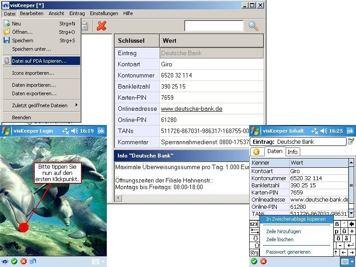Select Speichern from Datei menu
The image size is (356, 267).
point(41,40)
